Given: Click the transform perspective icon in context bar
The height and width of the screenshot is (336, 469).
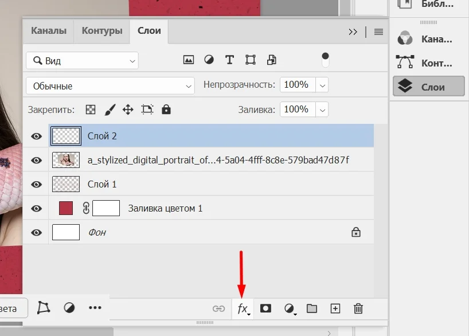Looking at the screenshot, I should [44, 307].
